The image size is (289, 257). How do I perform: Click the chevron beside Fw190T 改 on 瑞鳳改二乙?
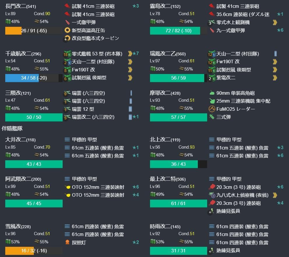tap(274, 62)
